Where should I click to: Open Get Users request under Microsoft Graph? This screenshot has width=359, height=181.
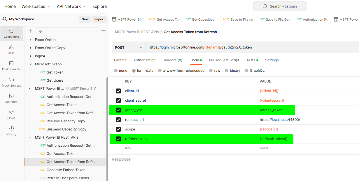pos(55,80)
